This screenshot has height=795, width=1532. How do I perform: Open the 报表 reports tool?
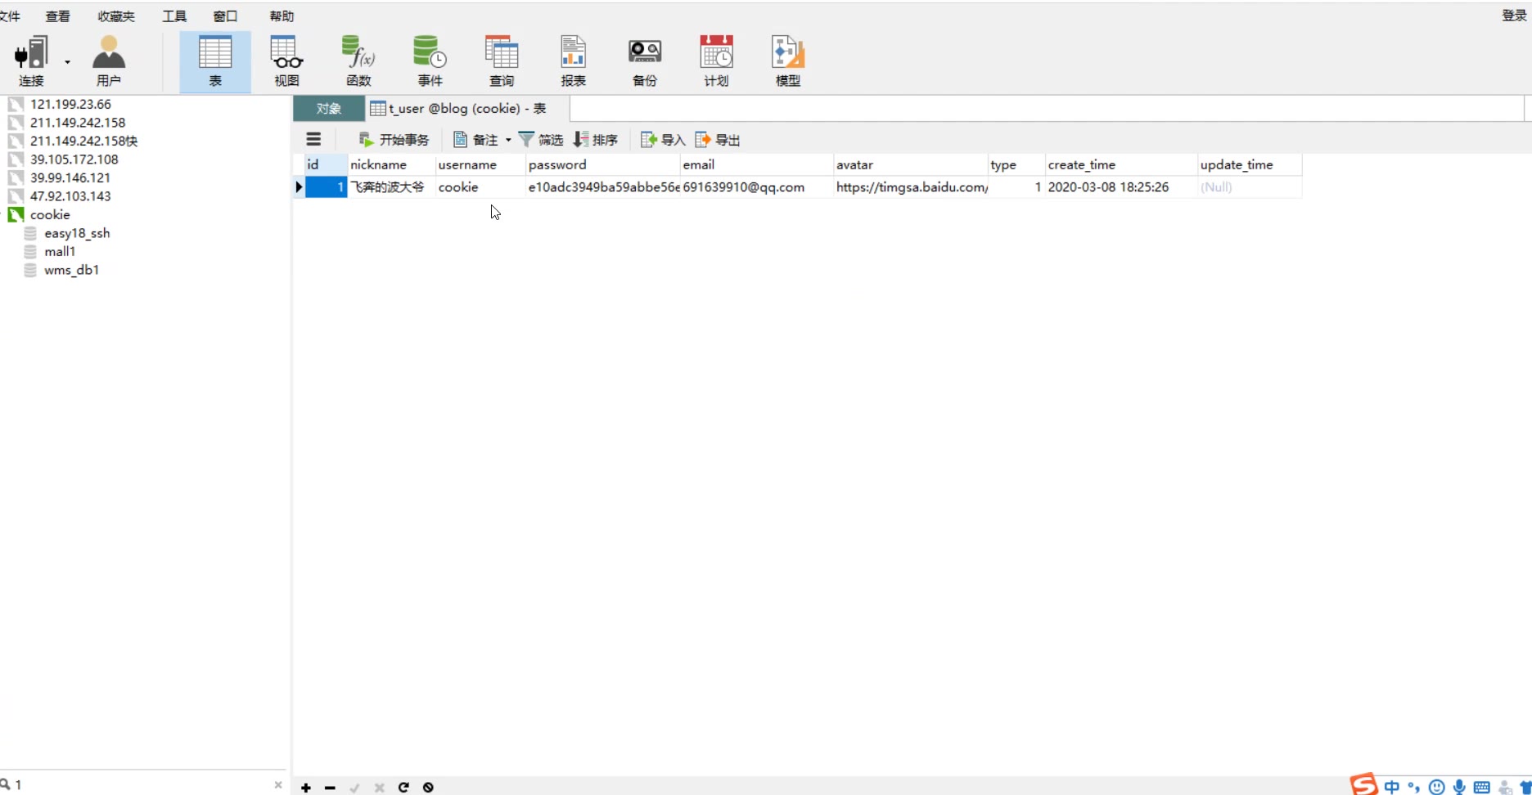pyautogui.click(x=573, y=61)
